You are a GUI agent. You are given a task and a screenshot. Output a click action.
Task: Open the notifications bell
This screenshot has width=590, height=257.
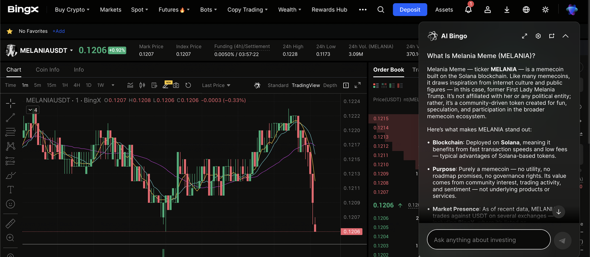coord(468,10)
